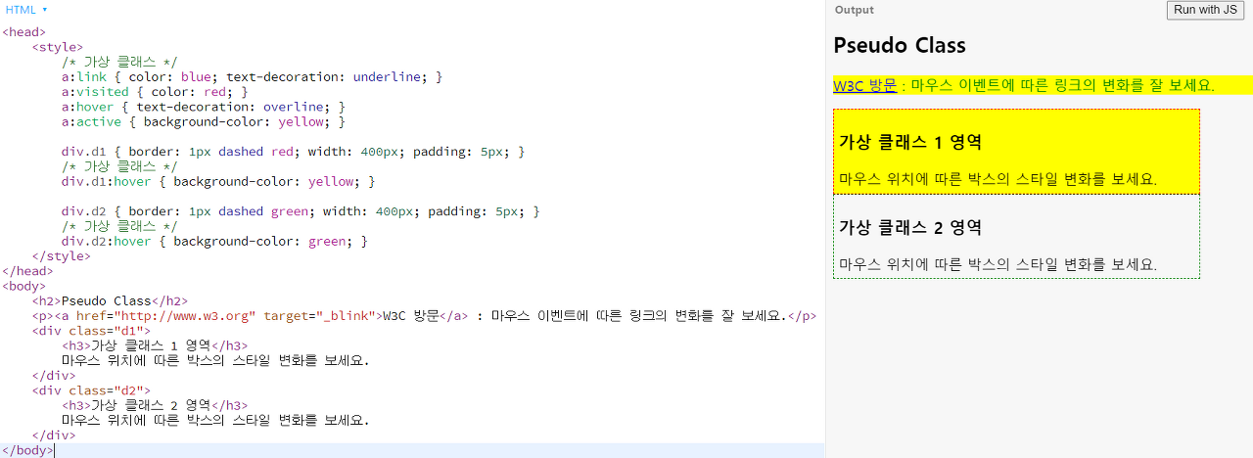Click the closing </head> tag line
Viewport: 1253px width, 458px height.
coord(27,271)
